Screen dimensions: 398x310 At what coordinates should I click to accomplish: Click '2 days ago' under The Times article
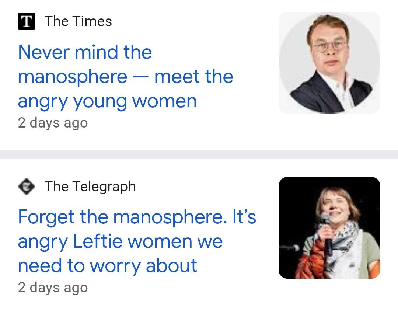[x=53, y=123]
